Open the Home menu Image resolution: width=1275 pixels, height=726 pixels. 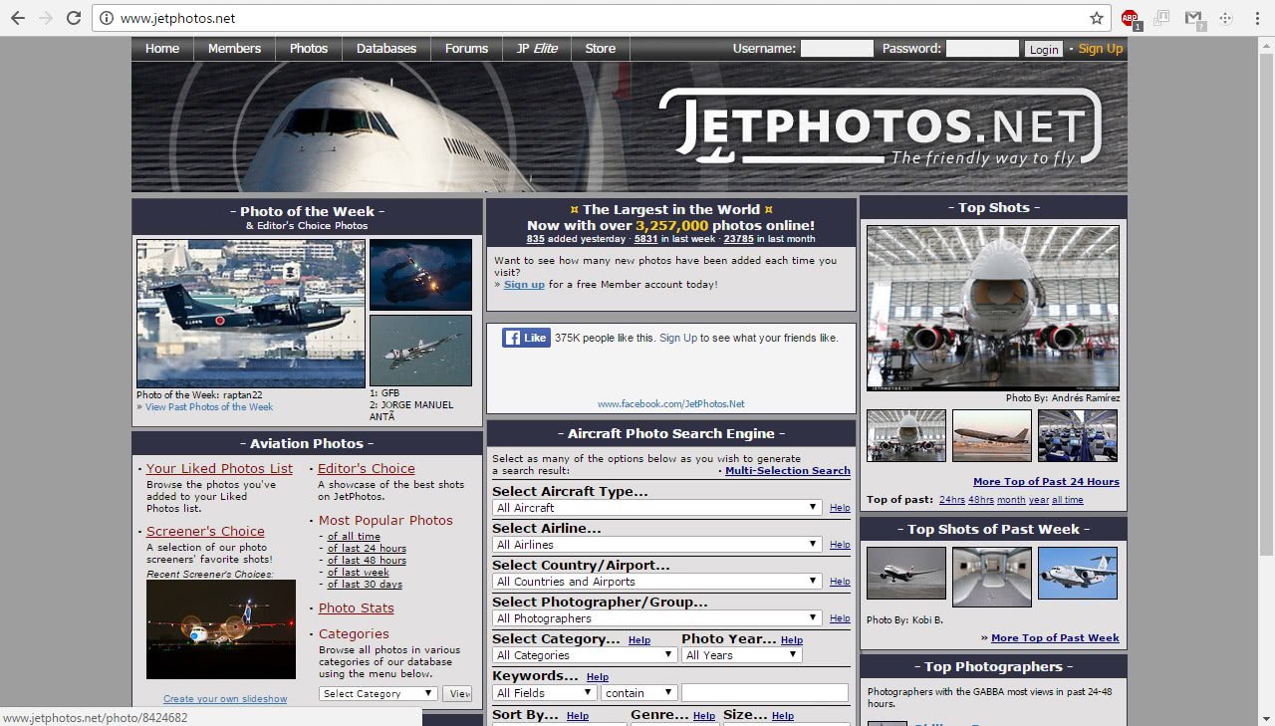coord(162,49)
